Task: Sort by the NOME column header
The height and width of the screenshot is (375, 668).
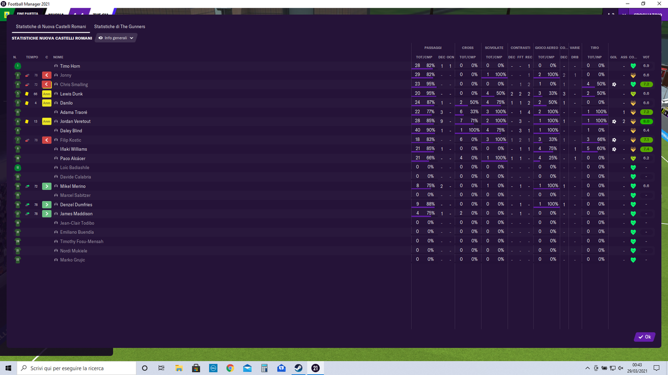Action: tap(58, 57)
